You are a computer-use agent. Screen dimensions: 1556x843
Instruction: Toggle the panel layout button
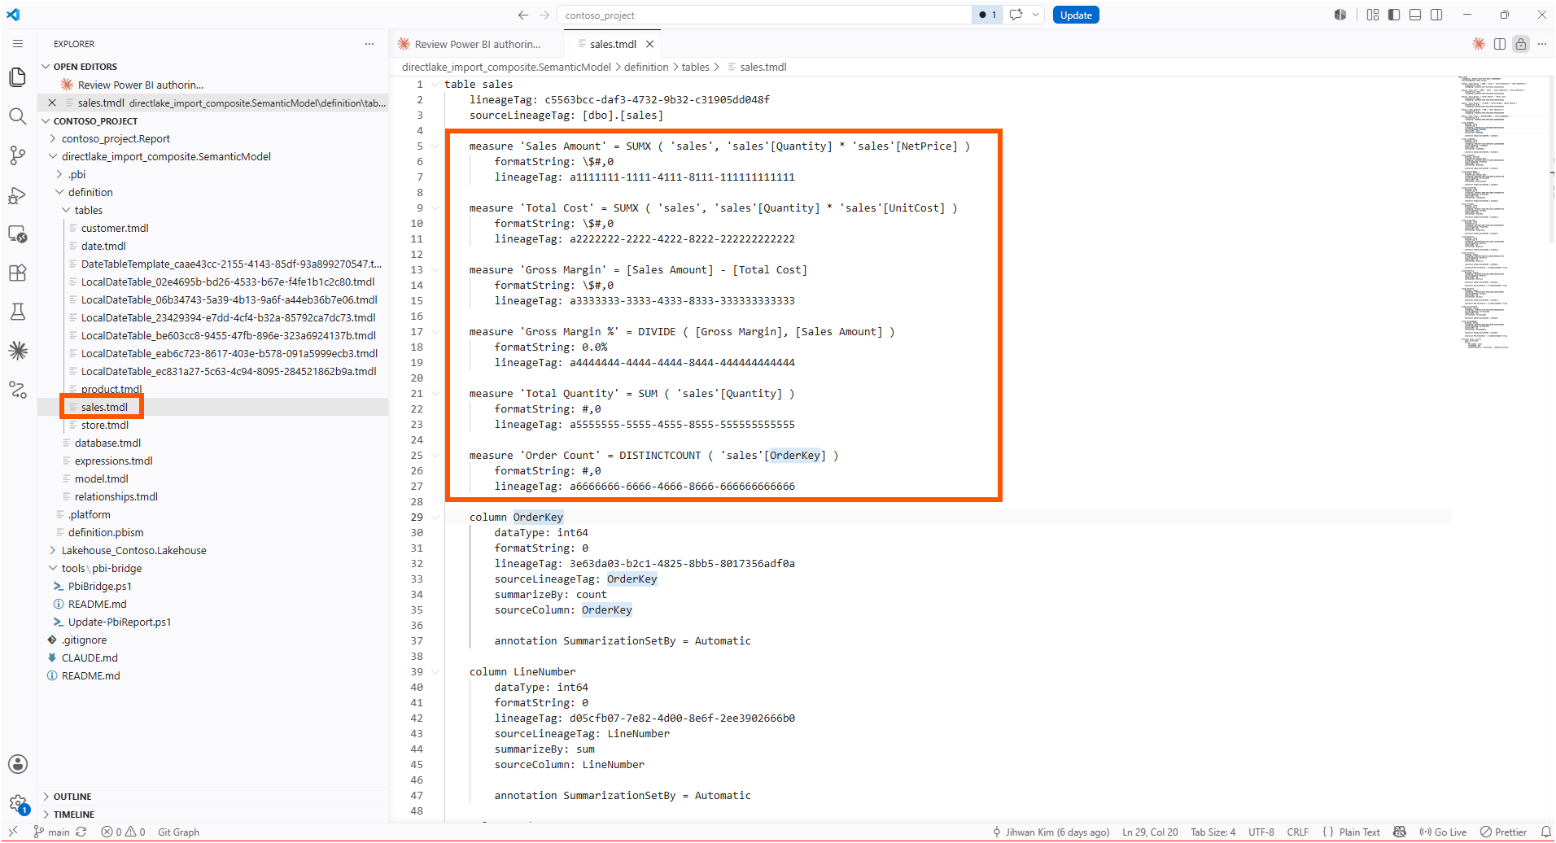[1415, 15]
